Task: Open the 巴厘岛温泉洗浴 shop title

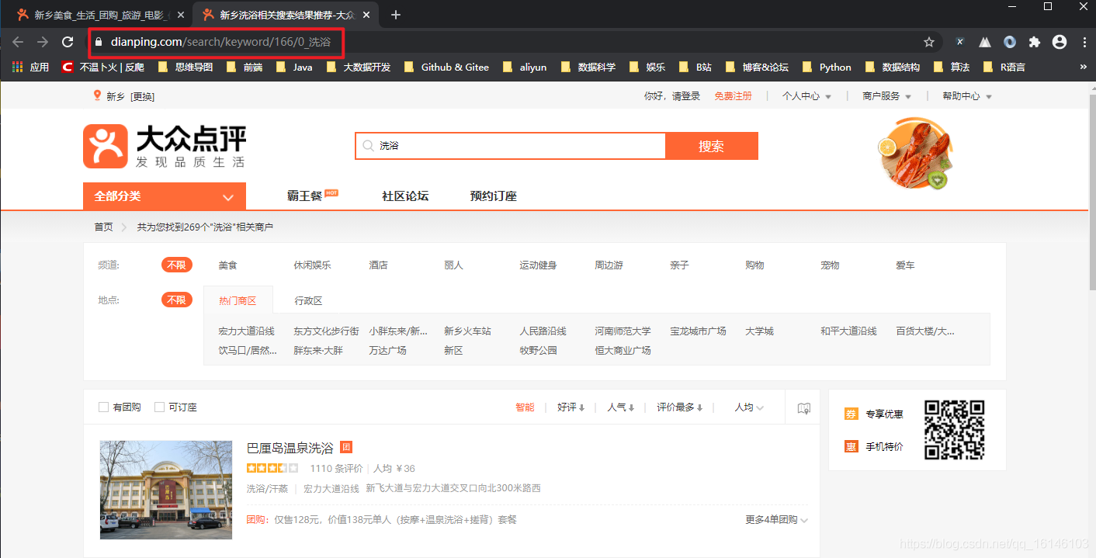Action: click(290, 448)
